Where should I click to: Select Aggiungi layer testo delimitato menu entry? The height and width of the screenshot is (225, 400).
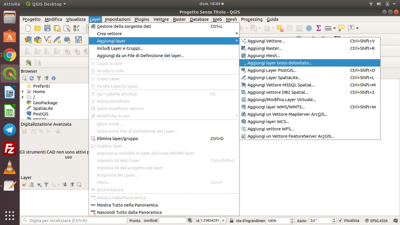280,63
